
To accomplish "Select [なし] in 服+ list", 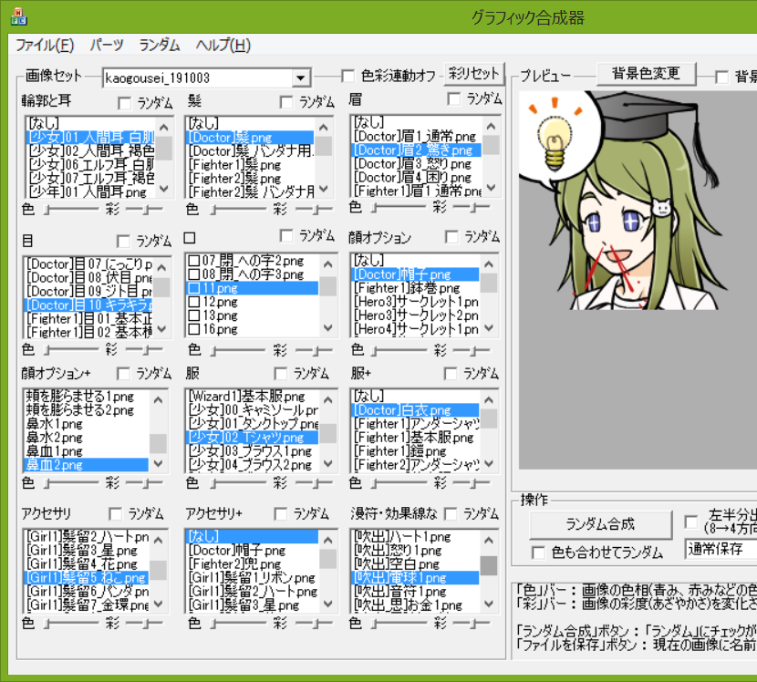I will pyautogui.click(x=415, y=396).
